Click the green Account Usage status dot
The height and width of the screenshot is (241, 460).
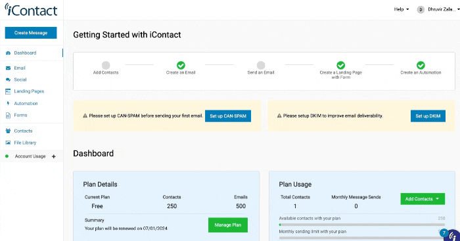(x=7, y=156)
